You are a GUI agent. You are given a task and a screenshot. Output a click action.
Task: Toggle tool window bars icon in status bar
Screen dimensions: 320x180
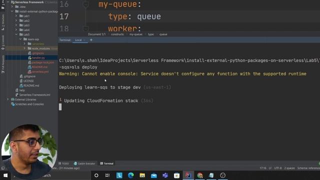click(3, 168)
